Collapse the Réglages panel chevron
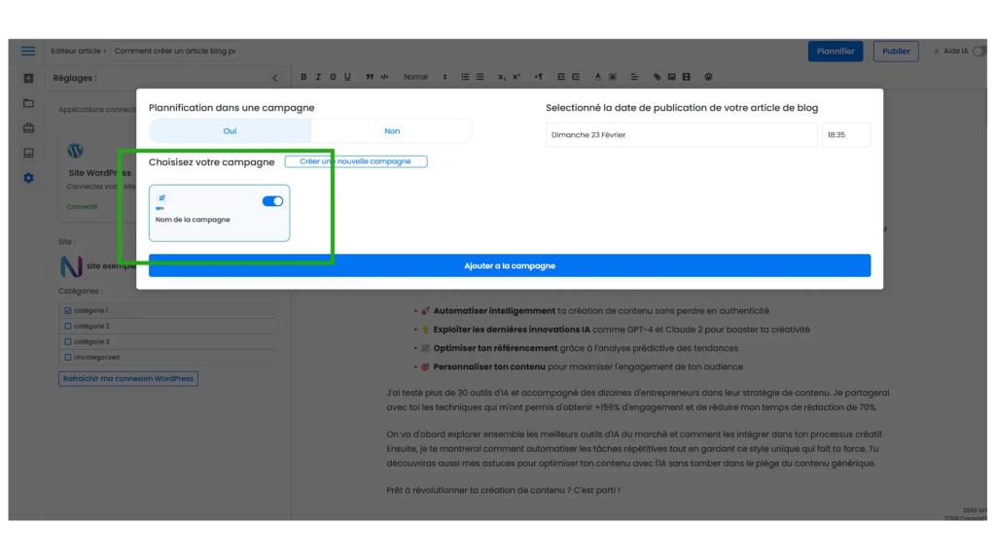The image size is (996, 560). [x=275, y=78]
